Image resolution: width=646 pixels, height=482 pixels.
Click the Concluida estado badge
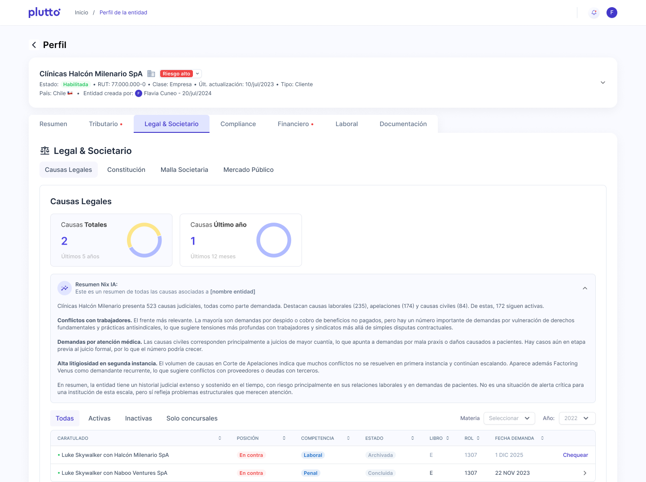[x=380, y=473]
